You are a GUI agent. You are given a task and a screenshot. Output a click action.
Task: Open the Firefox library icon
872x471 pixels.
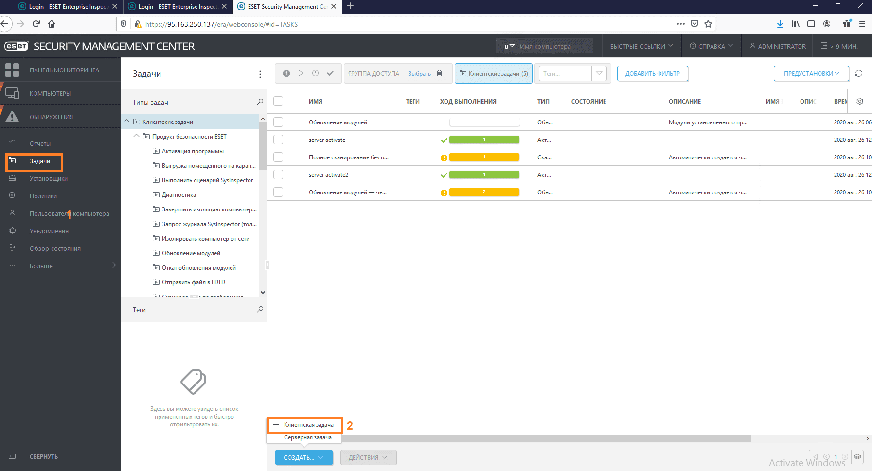[796, 24]
